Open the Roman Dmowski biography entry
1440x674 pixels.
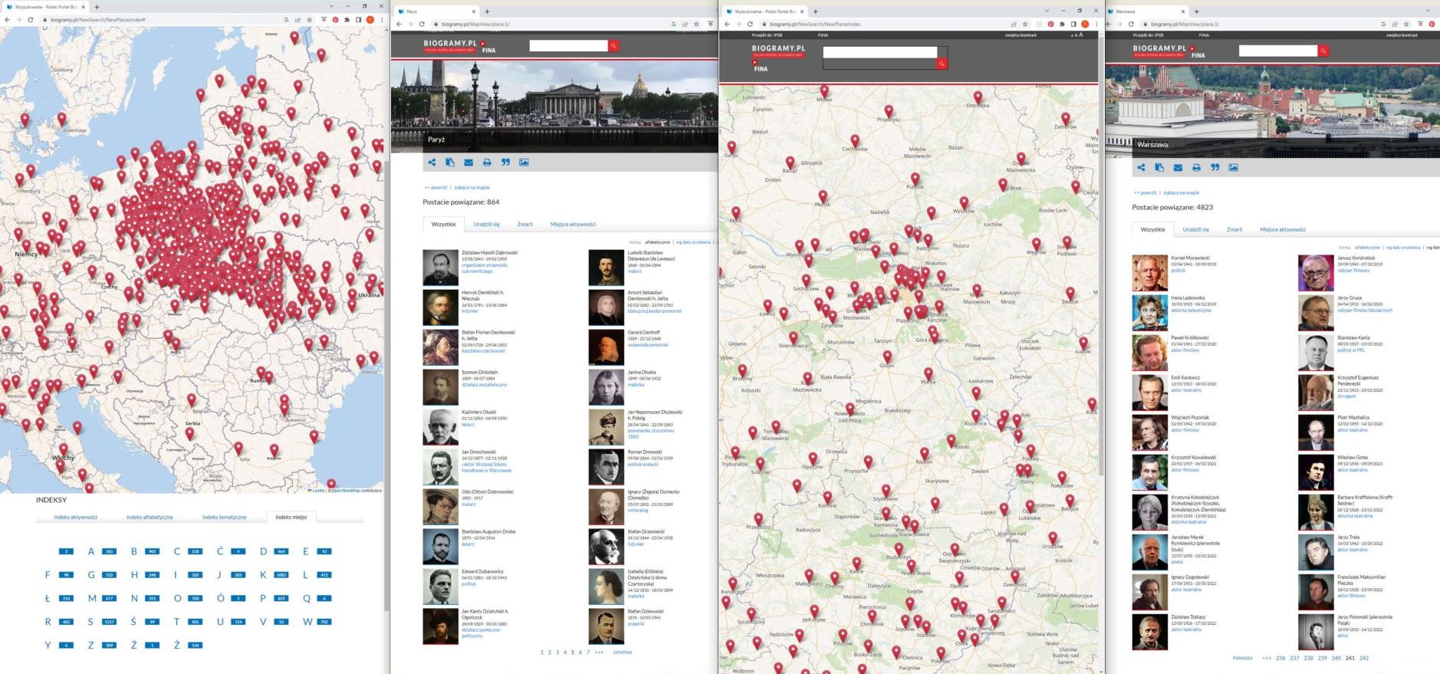[644, 452]
